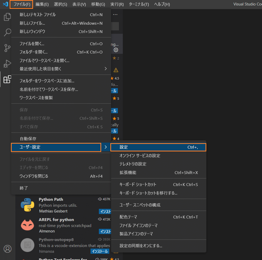Viewport: 262px width, 260px height.
Task: Click the Manage gear icon in the Extensions panel
Action: (x=116, y=50)
